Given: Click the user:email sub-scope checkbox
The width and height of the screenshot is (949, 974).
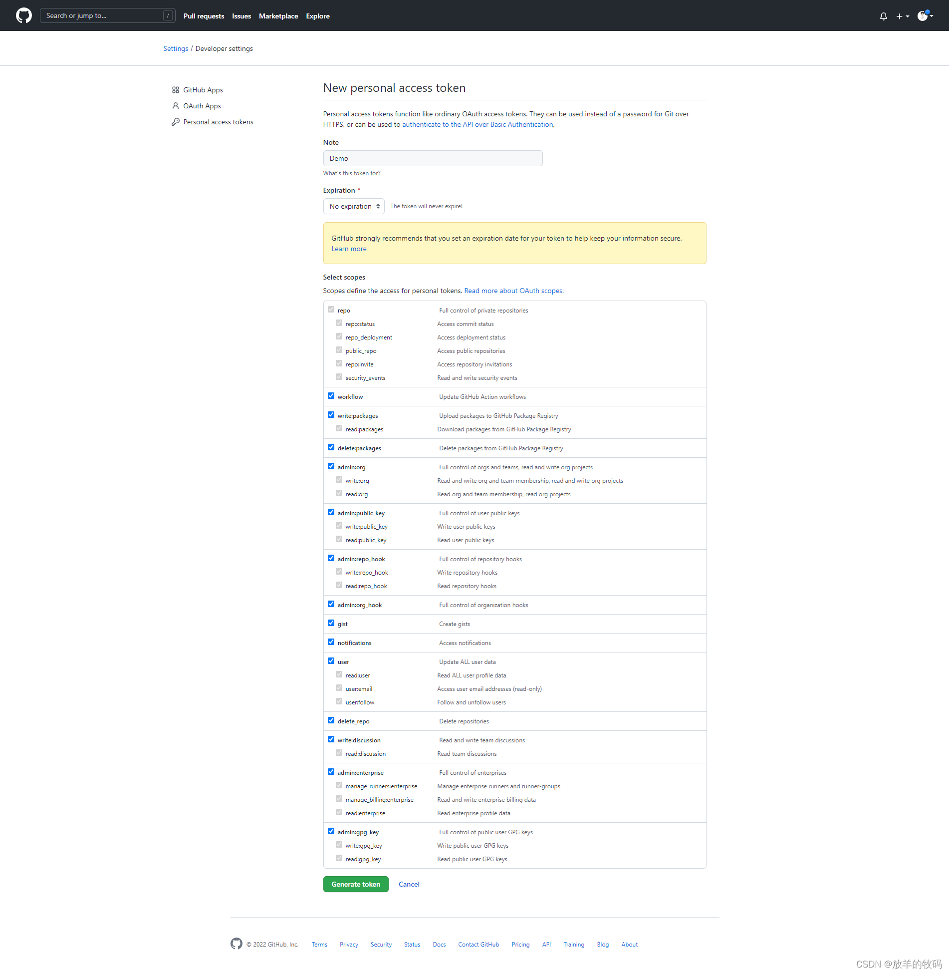Looking at the screenshot, I should [x=339, y=688].
